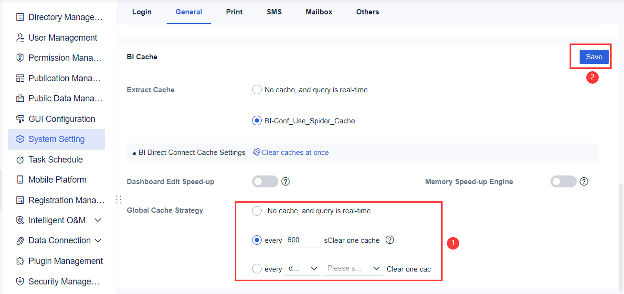The height and width of the screenshot is (294, 624).
Task: Click the Intelligent O&M icon
Action: [20, 220]
